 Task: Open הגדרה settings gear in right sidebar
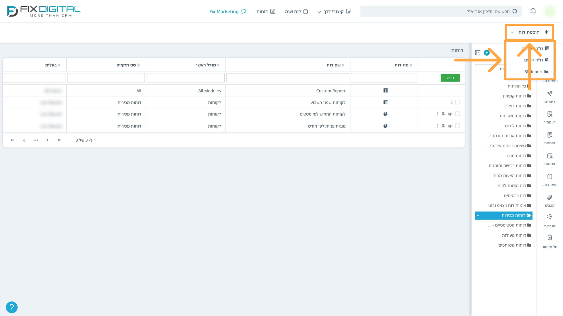pos(550,217)
